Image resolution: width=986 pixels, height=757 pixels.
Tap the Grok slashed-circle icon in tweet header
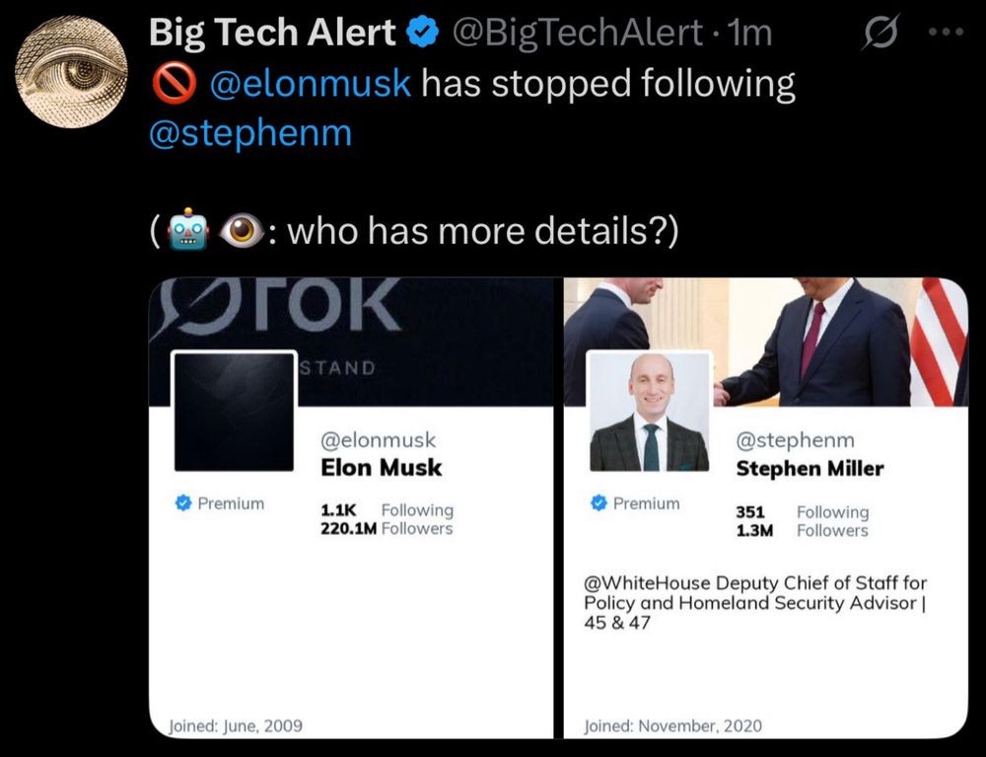click(880, 33)
